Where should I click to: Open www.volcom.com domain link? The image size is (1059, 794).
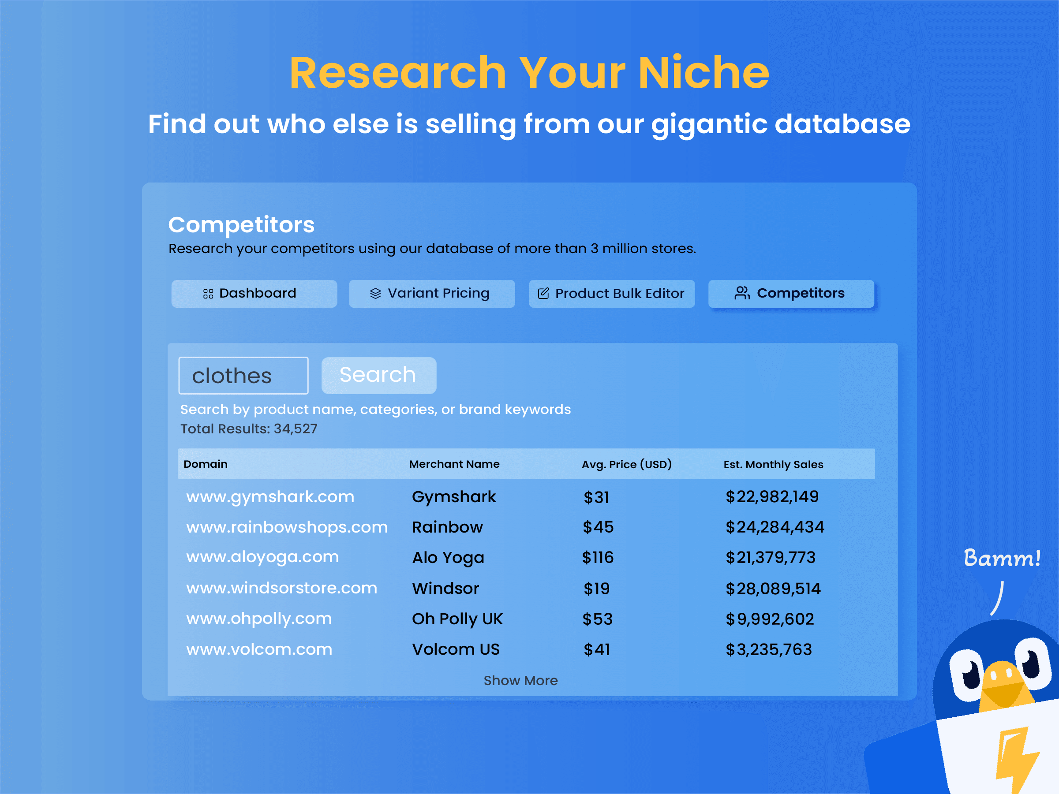259,649
